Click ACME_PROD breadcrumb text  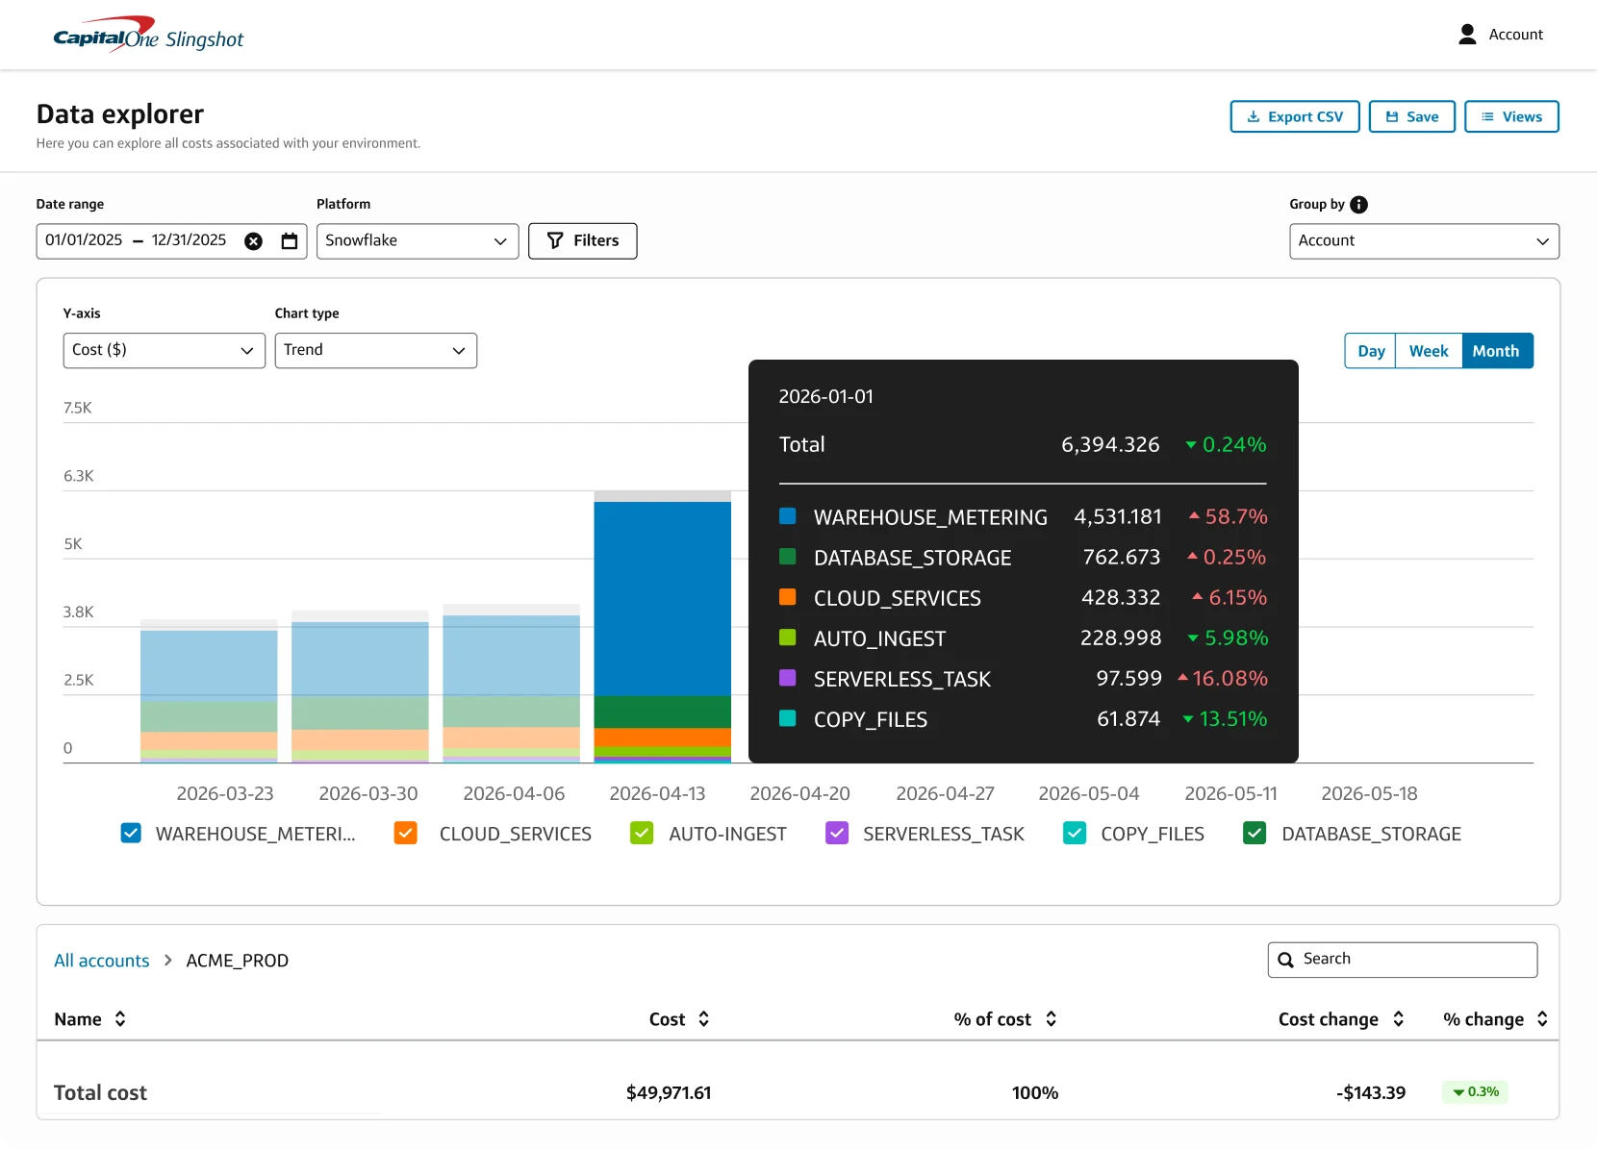pyautogui.click(x=238, y=961)
